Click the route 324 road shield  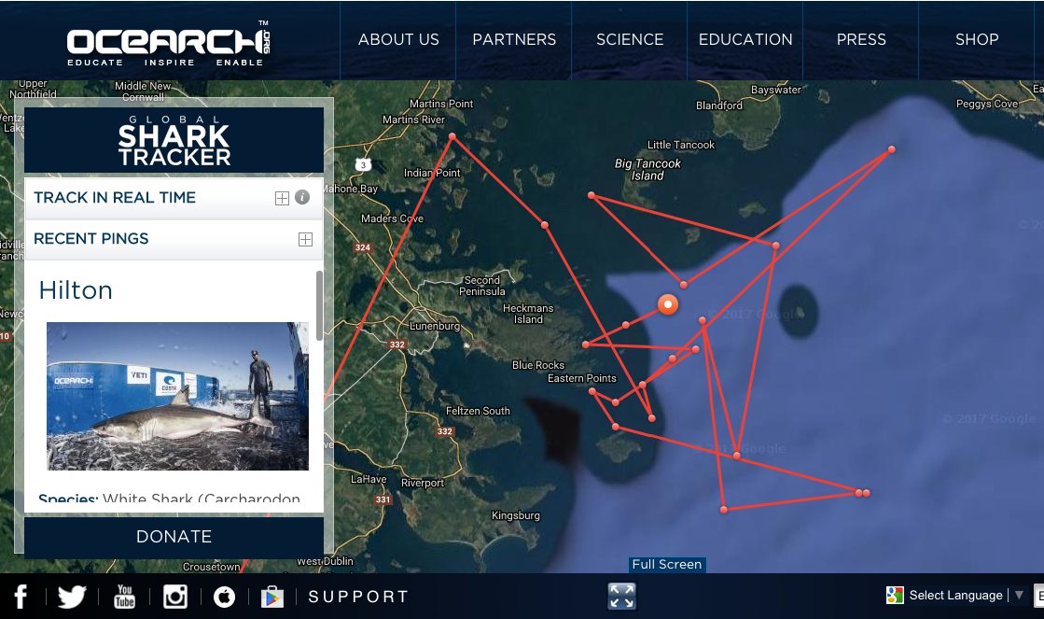point(362,247)
